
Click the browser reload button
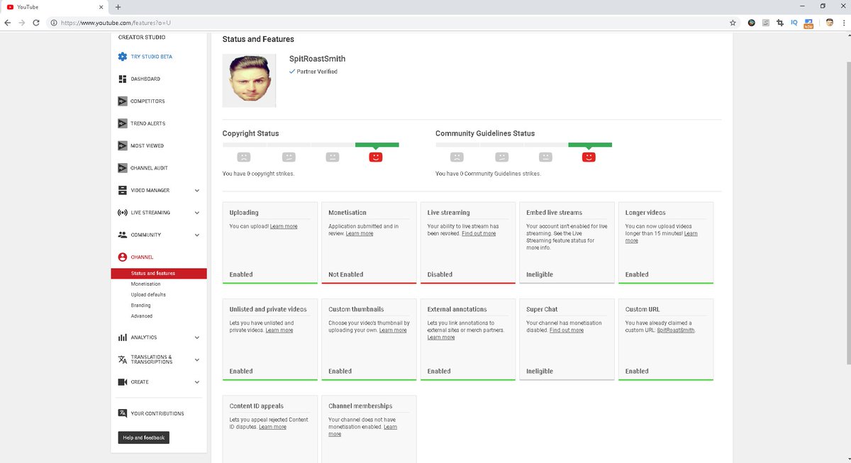[36, 23]
